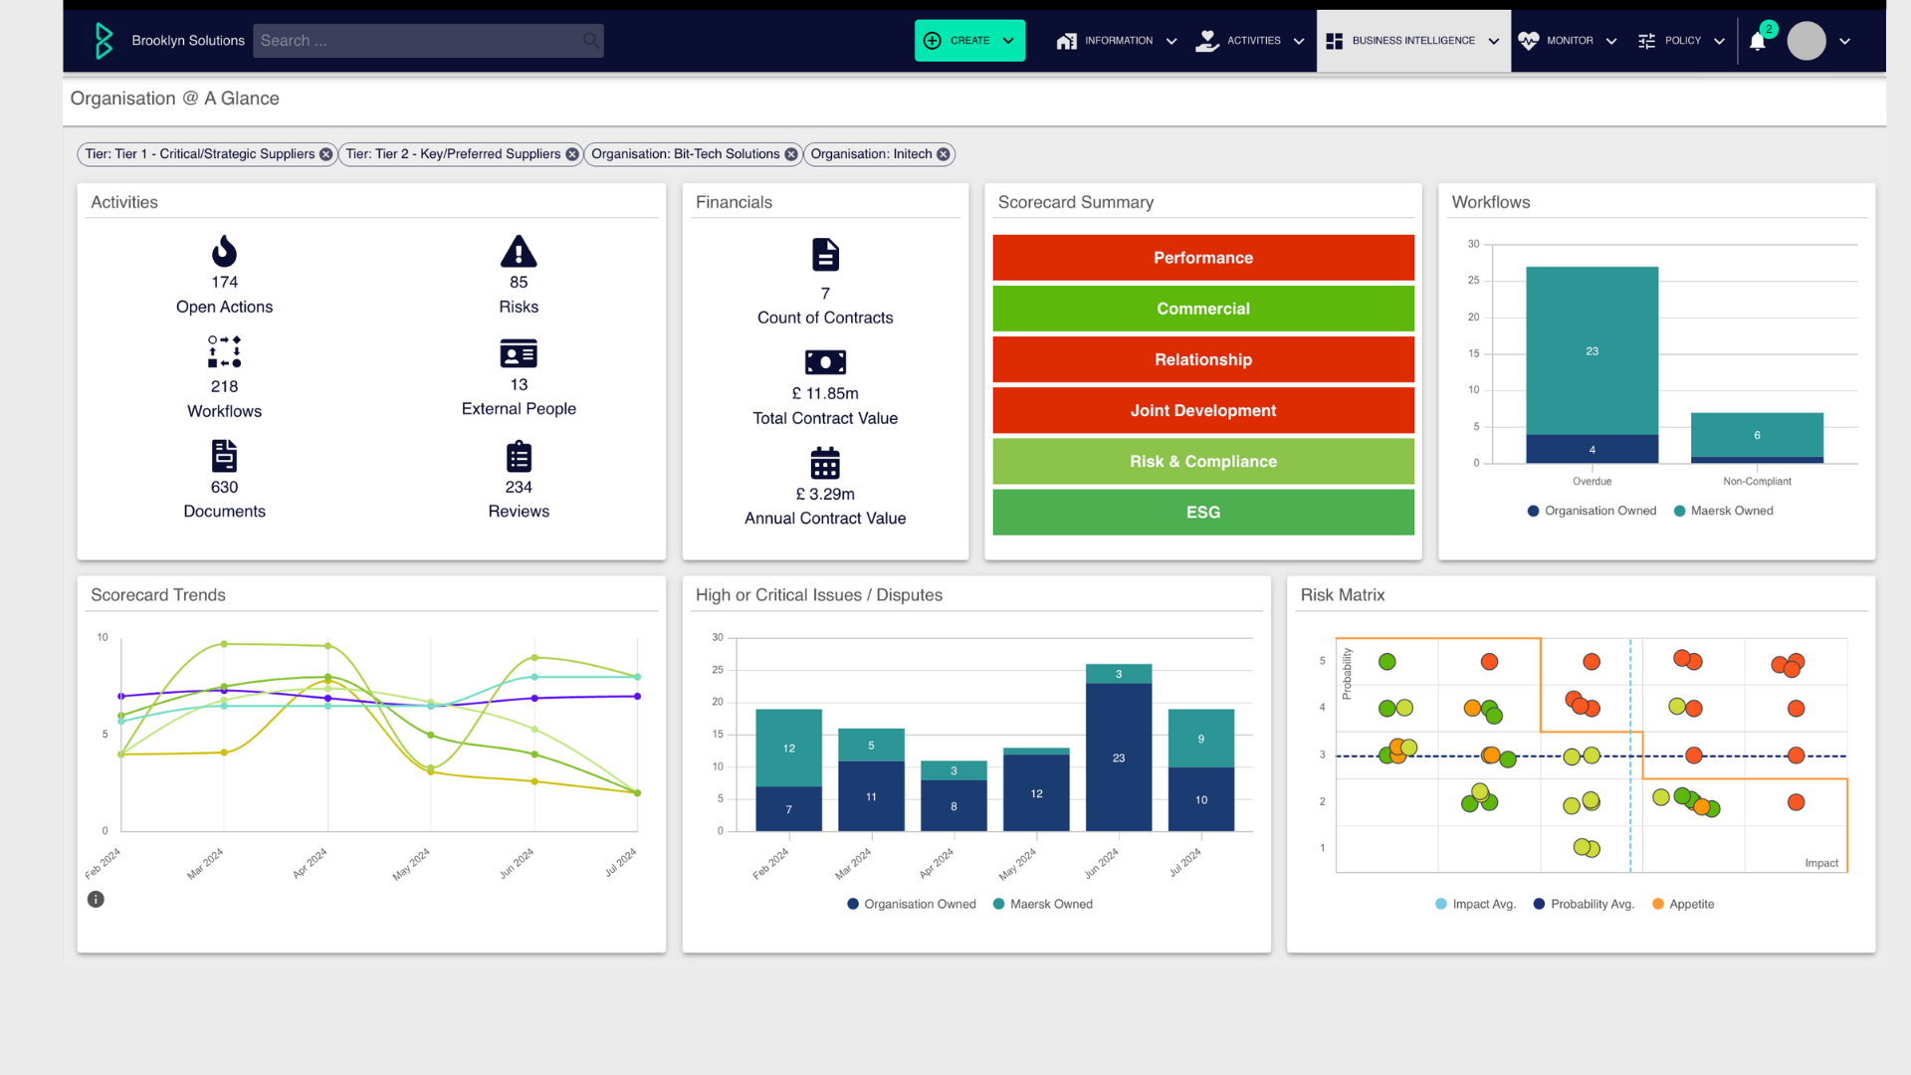Select the Total Contract Value wallet icon
Screen dimensions: 1911x1075
[x=825, y=362]
